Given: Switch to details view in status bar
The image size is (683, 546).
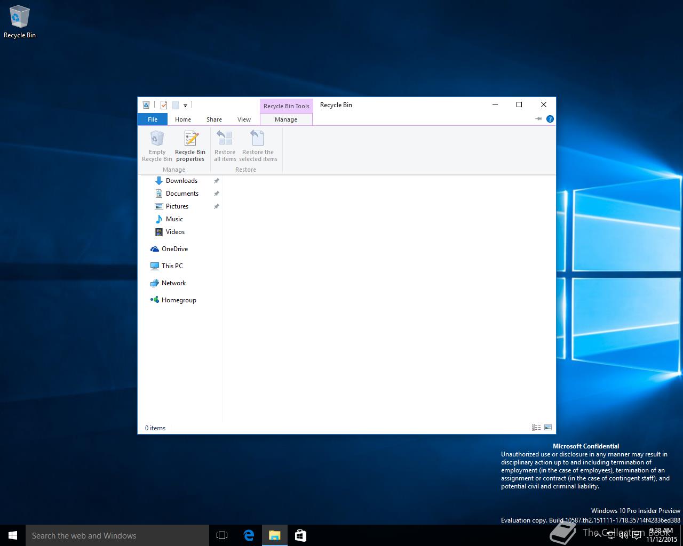Looking at the screenshot, I should pyautogui.click(x=536, y=428).
